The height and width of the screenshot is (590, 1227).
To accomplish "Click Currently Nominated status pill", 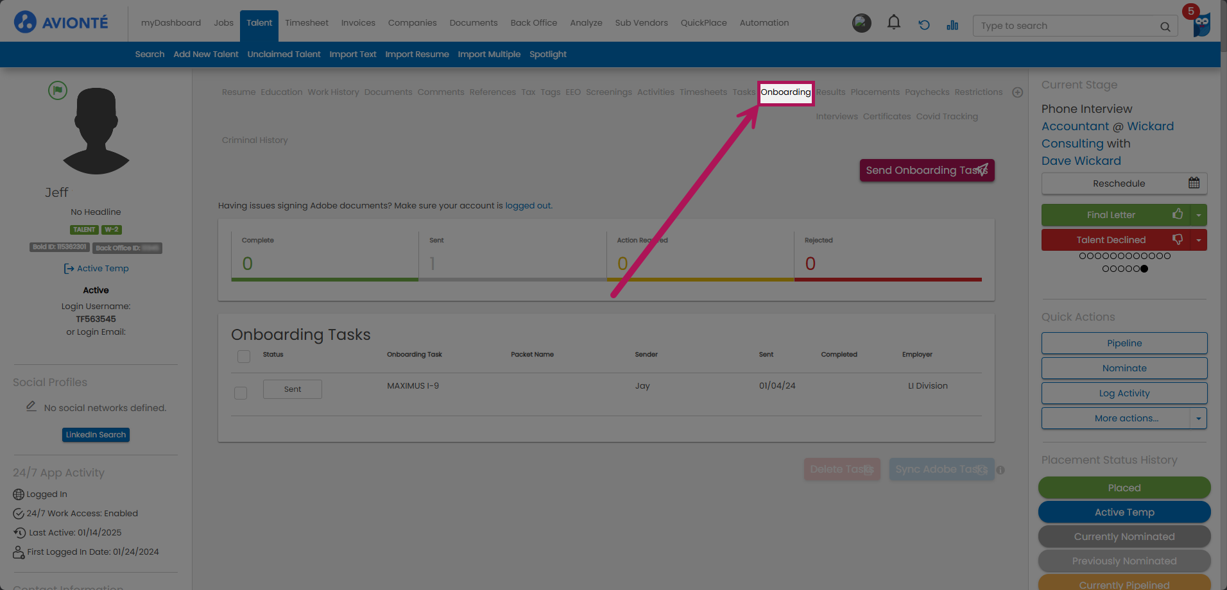I will point(1124,537).
